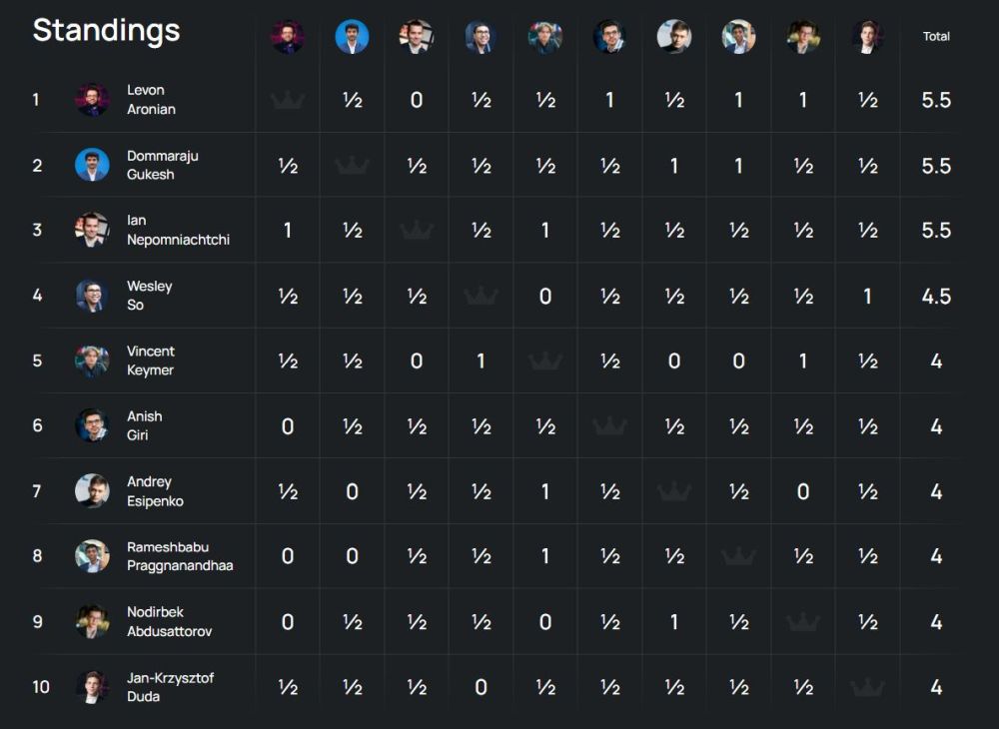This screenshot has width=999, height=729.
Task: Click Nodirbek Abdusattorov's row avatar beside his name
Action: (92, 621)
